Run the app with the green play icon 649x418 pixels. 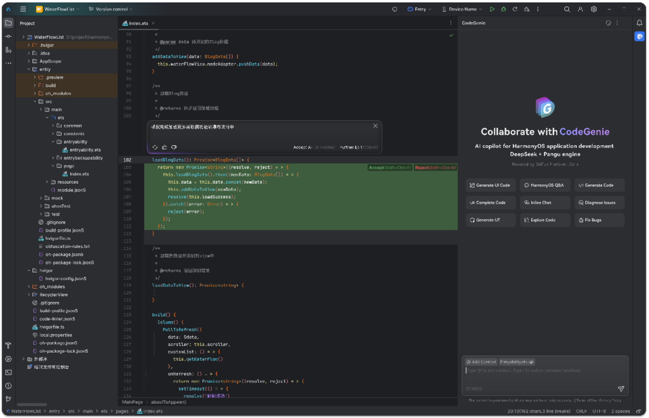(x=492, y=8)
